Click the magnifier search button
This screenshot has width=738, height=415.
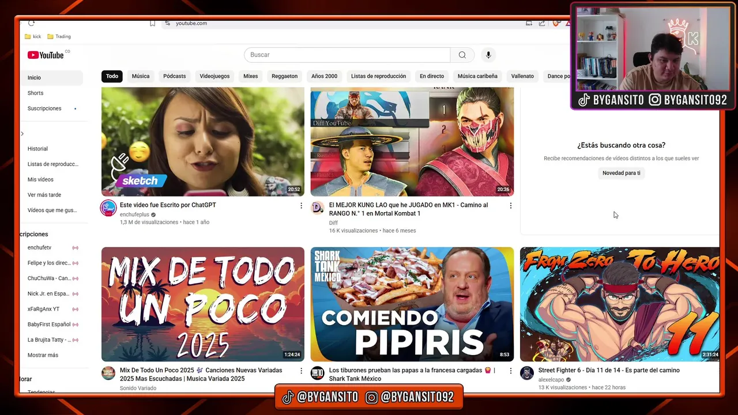coord(462,55)
